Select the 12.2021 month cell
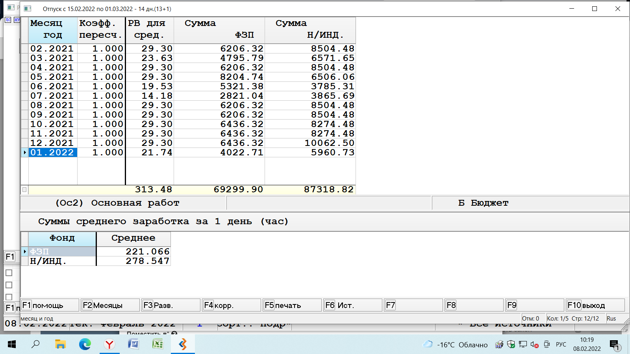This screenshot has height=354, width=630. point(52,143)
